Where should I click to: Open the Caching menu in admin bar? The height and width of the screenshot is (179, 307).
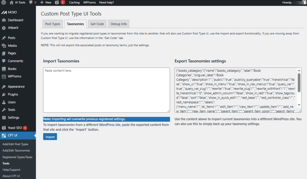[74, 2]
